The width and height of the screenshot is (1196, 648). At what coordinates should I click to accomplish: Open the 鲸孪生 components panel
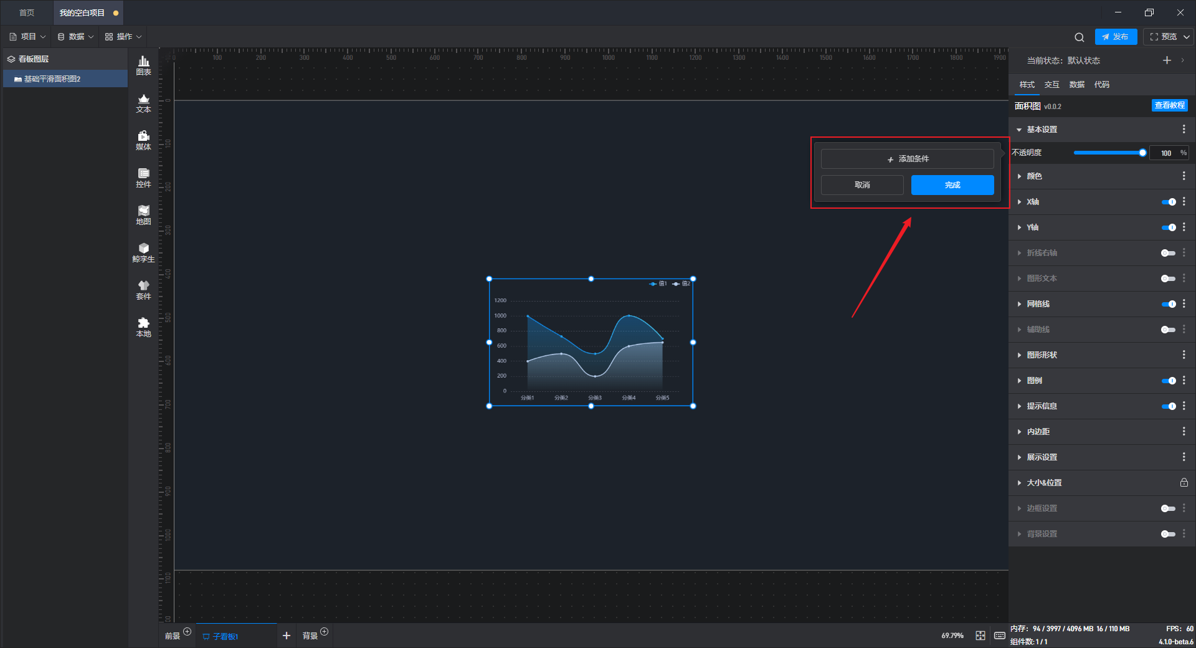(x=143, y=252)
